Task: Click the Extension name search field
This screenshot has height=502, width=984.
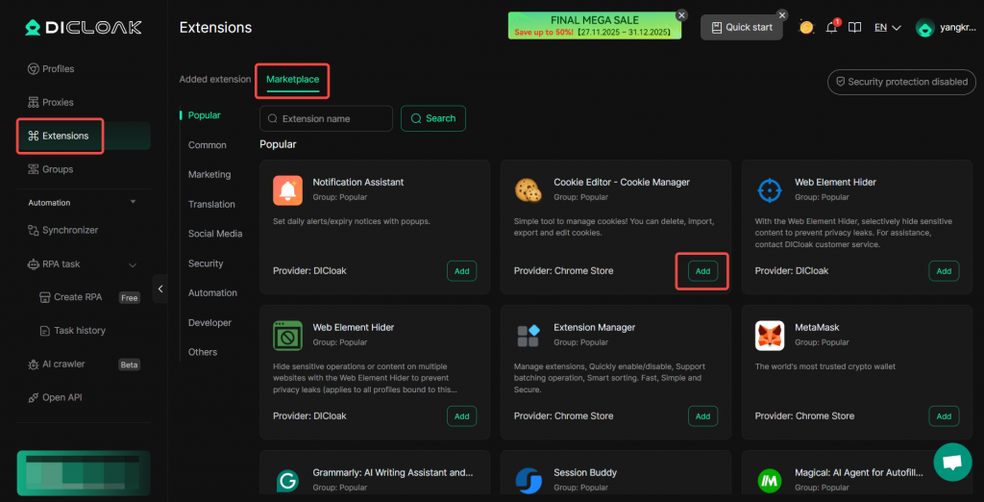Action: click(327, 118)
